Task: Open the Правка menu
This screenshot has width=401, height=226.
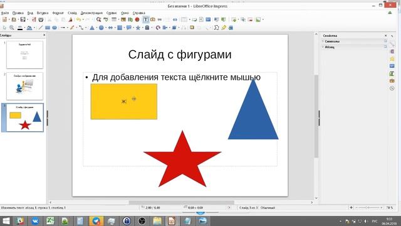Action: click(x=18, y=13)
